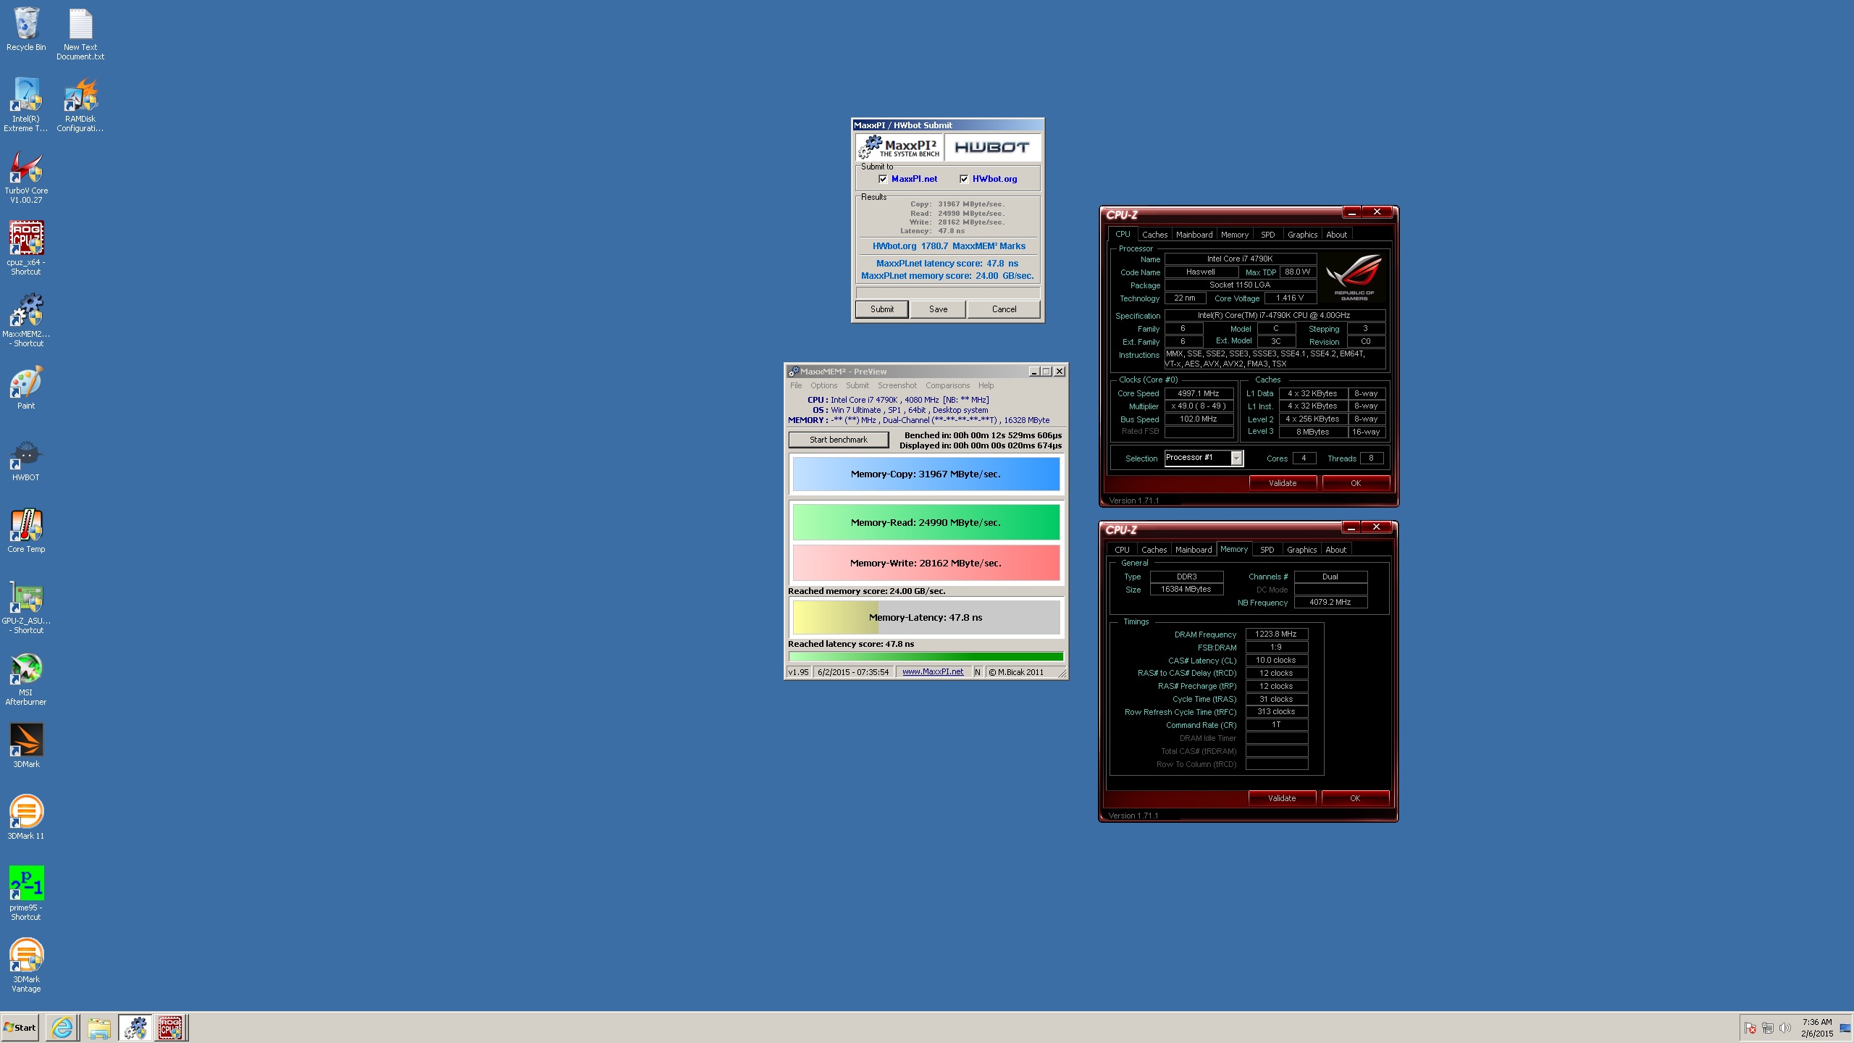The width and height of the screenshot is (1854, 1043).
Task: Click the Action Center flag tray icon
Action: [x=1750, y=1028]
